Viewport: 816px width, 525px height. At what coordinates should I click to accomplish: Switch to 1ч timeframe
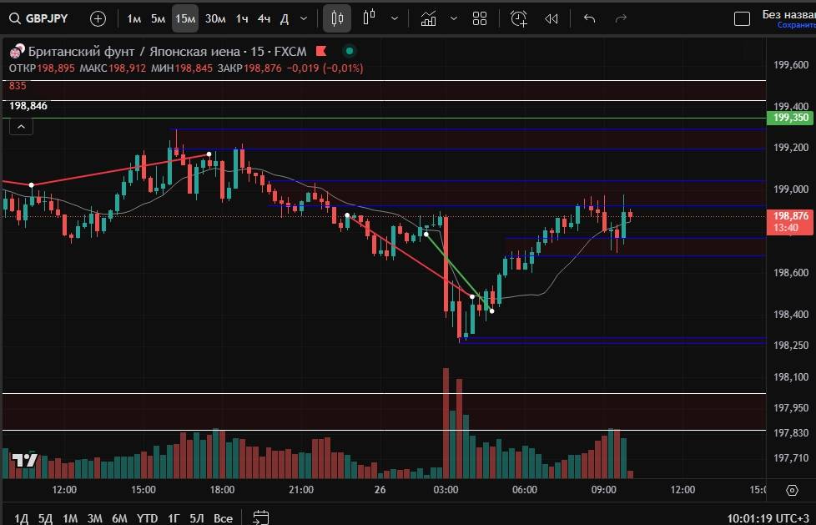[241, 18]
